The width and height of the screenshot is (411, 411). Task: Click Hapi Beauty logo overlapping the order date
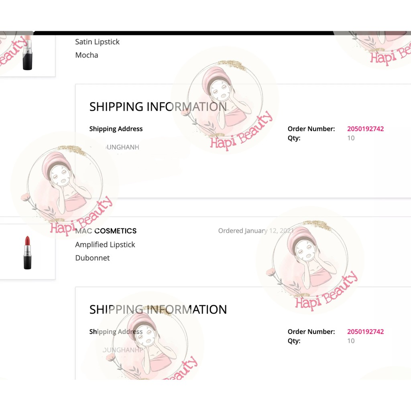click(x=310, y=261)
